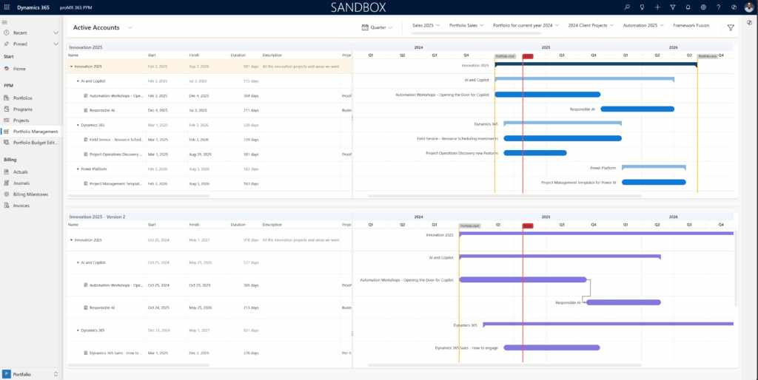This screenshot has height=380, width=758.
Task: Open the notifications bell
Action: pos(688,7)
